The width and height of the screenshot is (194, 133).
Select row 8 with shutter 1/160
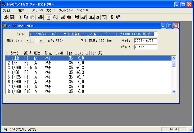[x=88, y=91]
